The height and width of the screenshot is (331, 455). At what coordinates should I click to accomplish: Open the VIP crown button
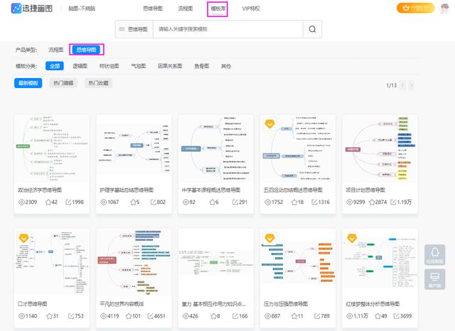click(415, 8)
